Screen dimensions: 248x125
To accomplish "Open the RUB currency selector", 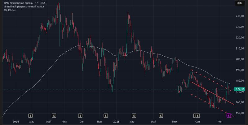I will [x=239, y=3].
